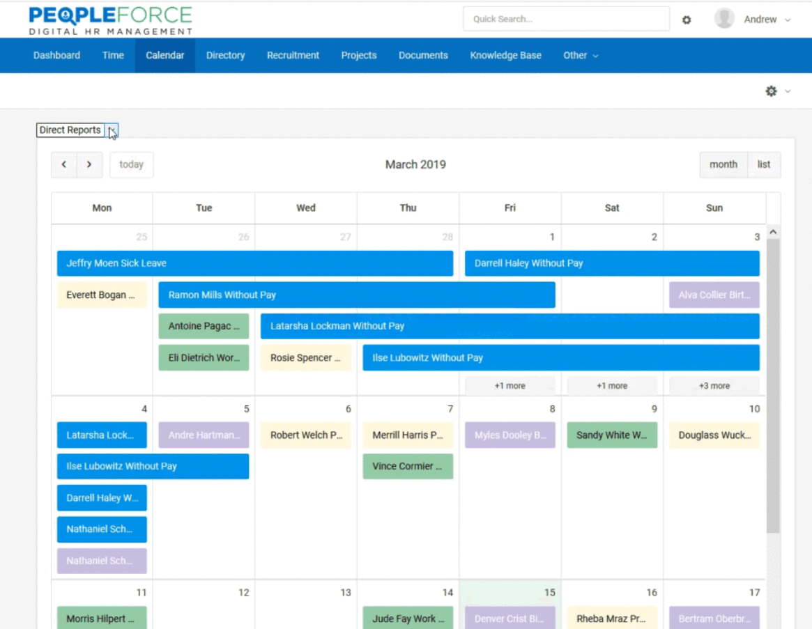Open Robert Welch event on March 6
The height and width of the screenshot is (629, 812).
click(305, 435)
